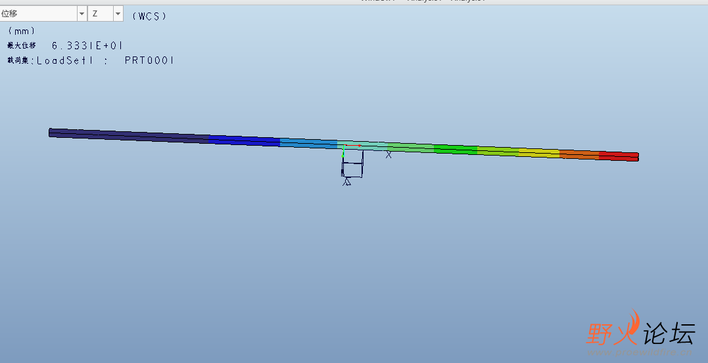Click the LoadSet1 : PRT0001 load set text
The width and height of the screenshot is (708, 363).
click(105, 60)
